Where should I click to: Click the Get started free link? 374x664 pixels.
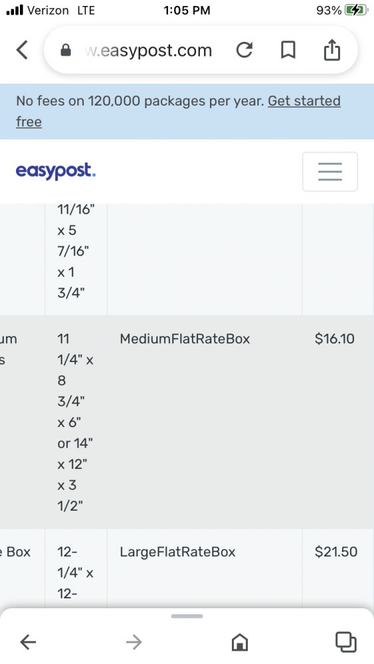(x=178, y=112)
